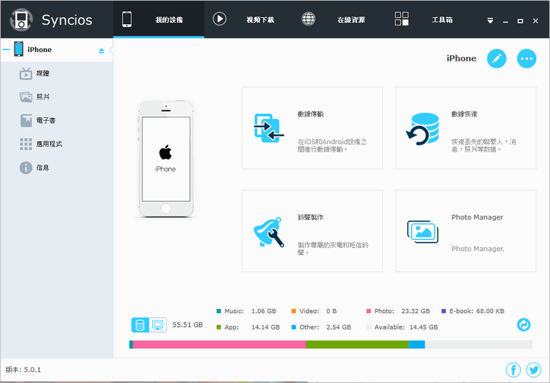Open 信息 (Information) in the sidebar
This screenshot has width=550, height=383.
[x=56, y=167]
